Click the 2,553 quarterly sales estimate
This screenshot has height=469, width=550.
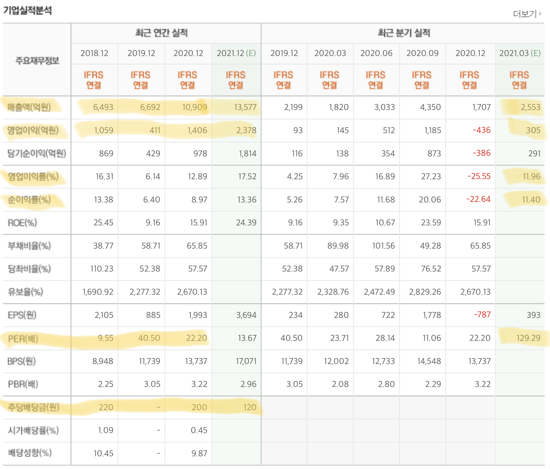pos(530,107)
